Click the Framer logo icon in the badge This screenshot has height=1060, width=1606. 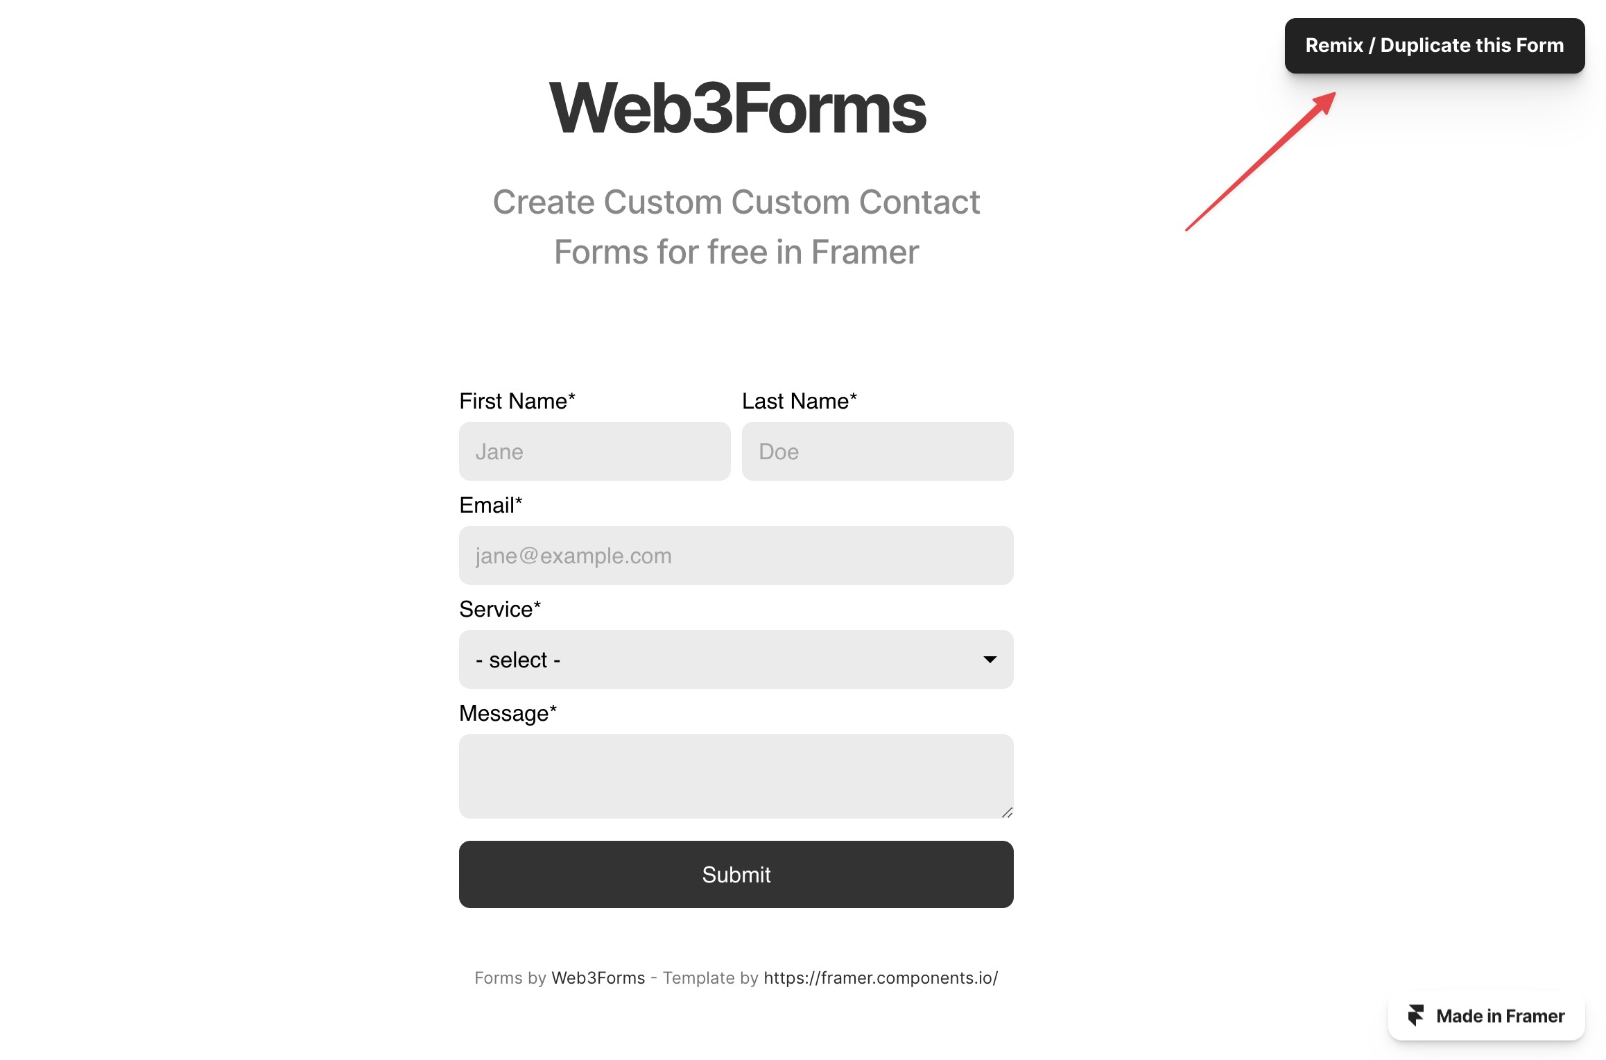(1415, 1016)
